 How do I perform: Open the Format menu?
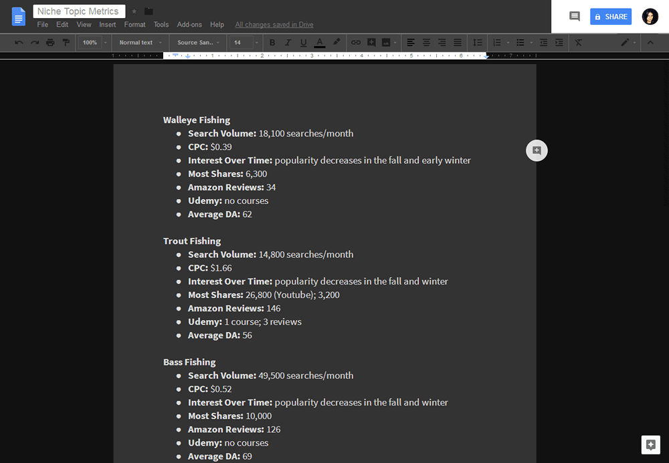point(135,25)
